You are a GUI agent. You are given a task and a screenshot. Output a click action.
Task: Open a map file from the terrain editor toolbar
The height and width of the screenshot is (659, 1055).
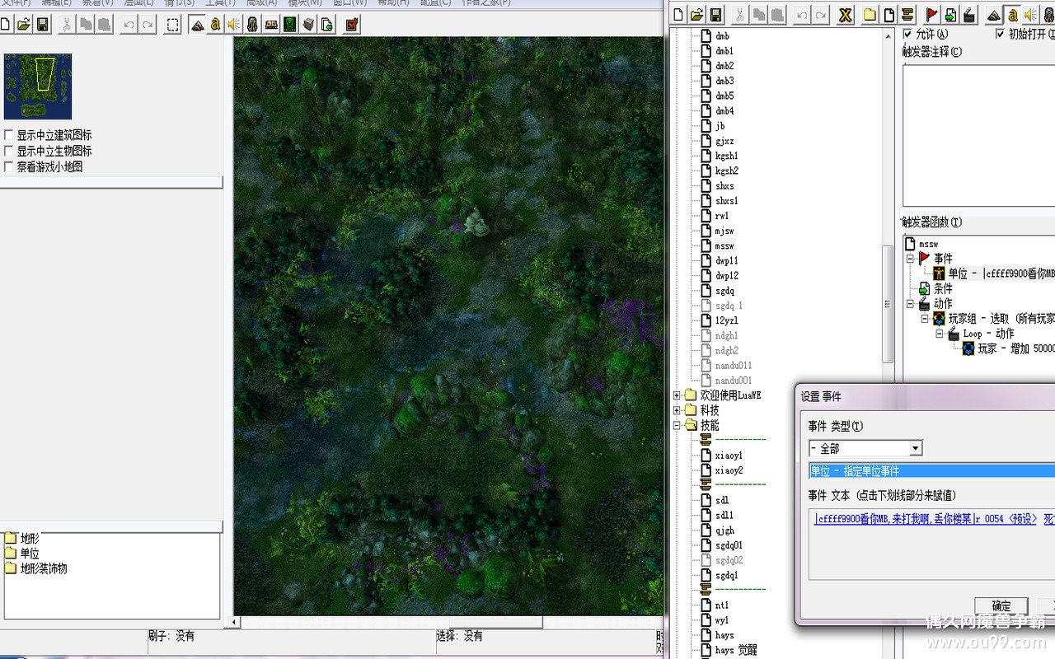(24, 25)
